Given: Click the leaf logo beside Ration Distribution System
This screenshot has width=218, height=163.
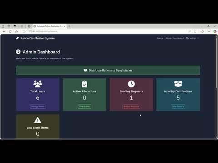Looking at the screenshot, I should click(17, 38).
